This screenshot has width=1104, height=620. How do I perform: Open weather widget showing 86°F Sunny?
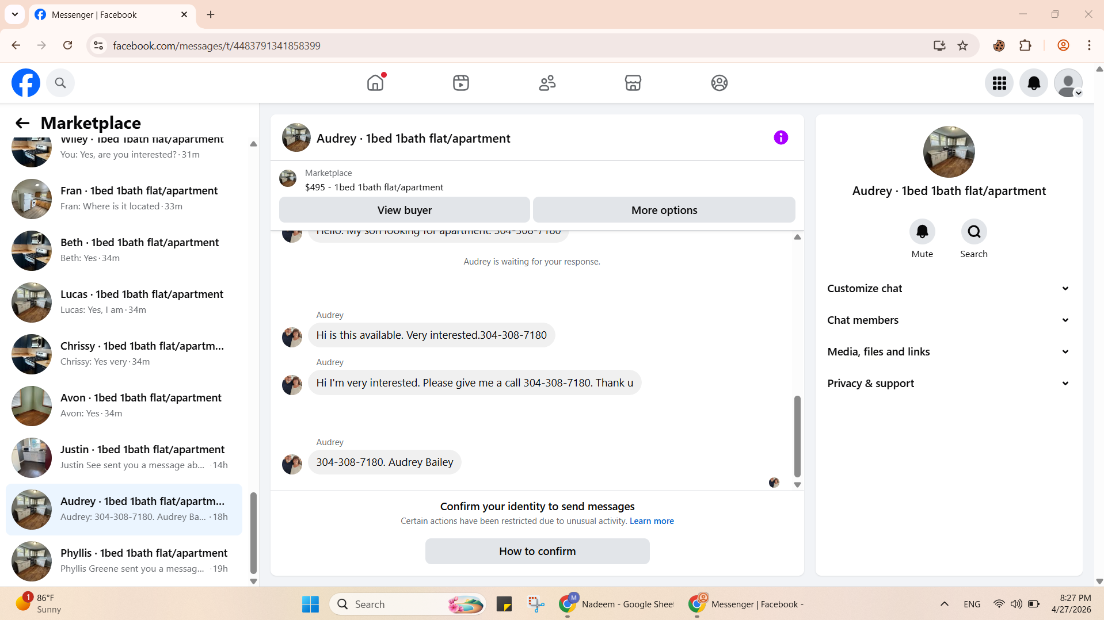point(38,604)
